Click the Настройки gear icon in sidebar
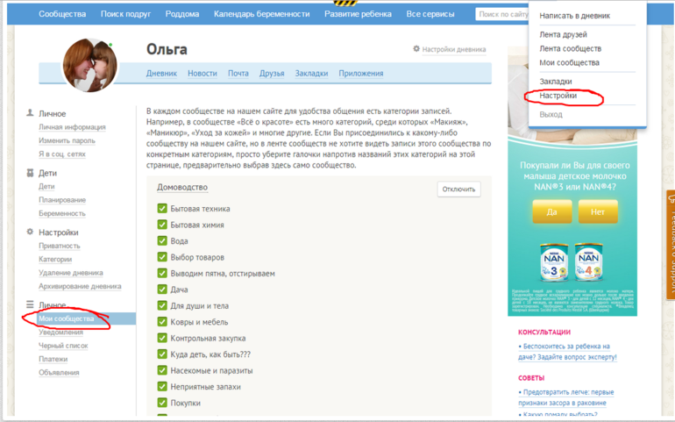Viewport: 675px width, 422px height. click(x=30, y=232)
